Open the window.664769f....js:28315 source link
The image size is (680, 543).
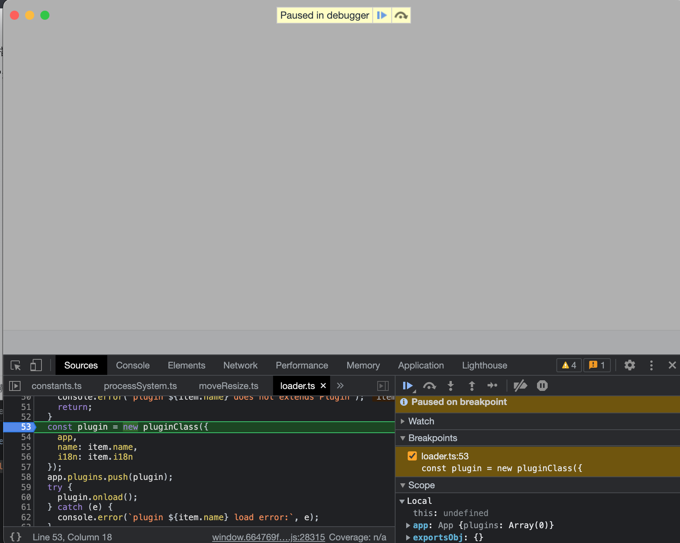coord(268,537)
